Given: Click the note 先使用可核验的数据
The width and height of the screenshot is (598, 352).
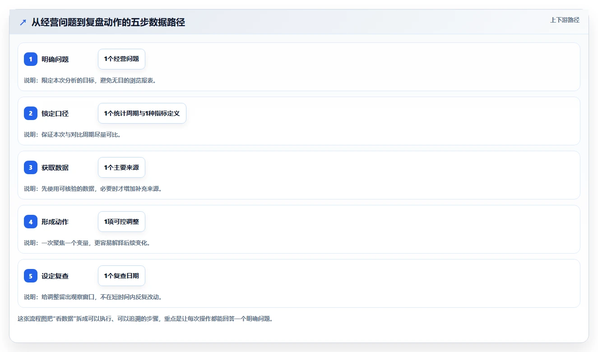Looking at the screenshot, I should pos(93,189).
